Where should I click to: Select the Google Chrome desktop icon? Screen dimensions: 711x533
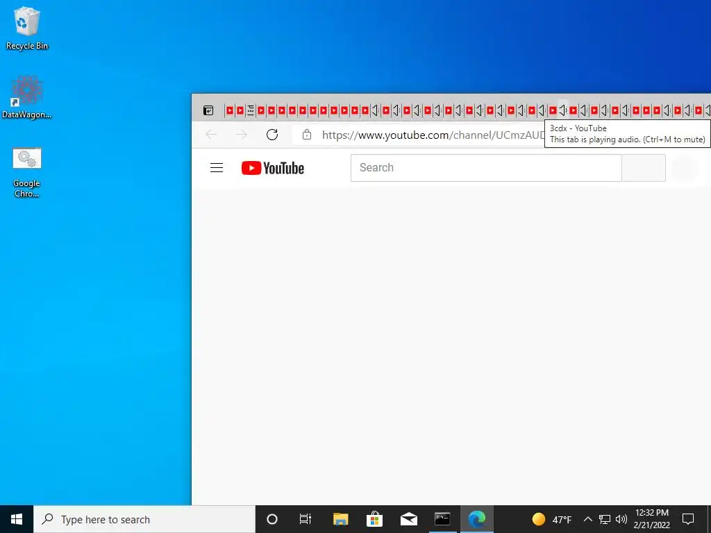point(27,173)
